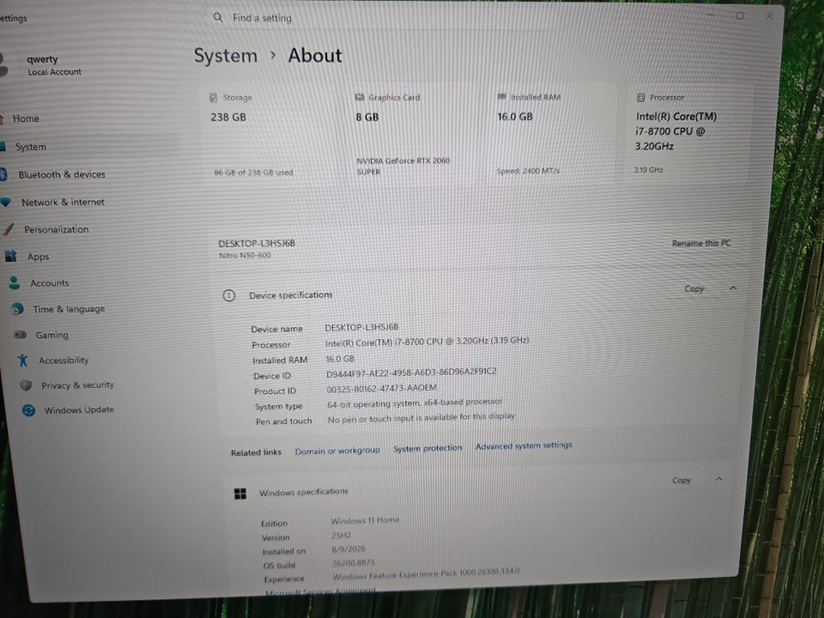Screen dimensions: 824x618
Task: Click the Bluetooth icon in sidebar
Action: [x=3, y=174]
